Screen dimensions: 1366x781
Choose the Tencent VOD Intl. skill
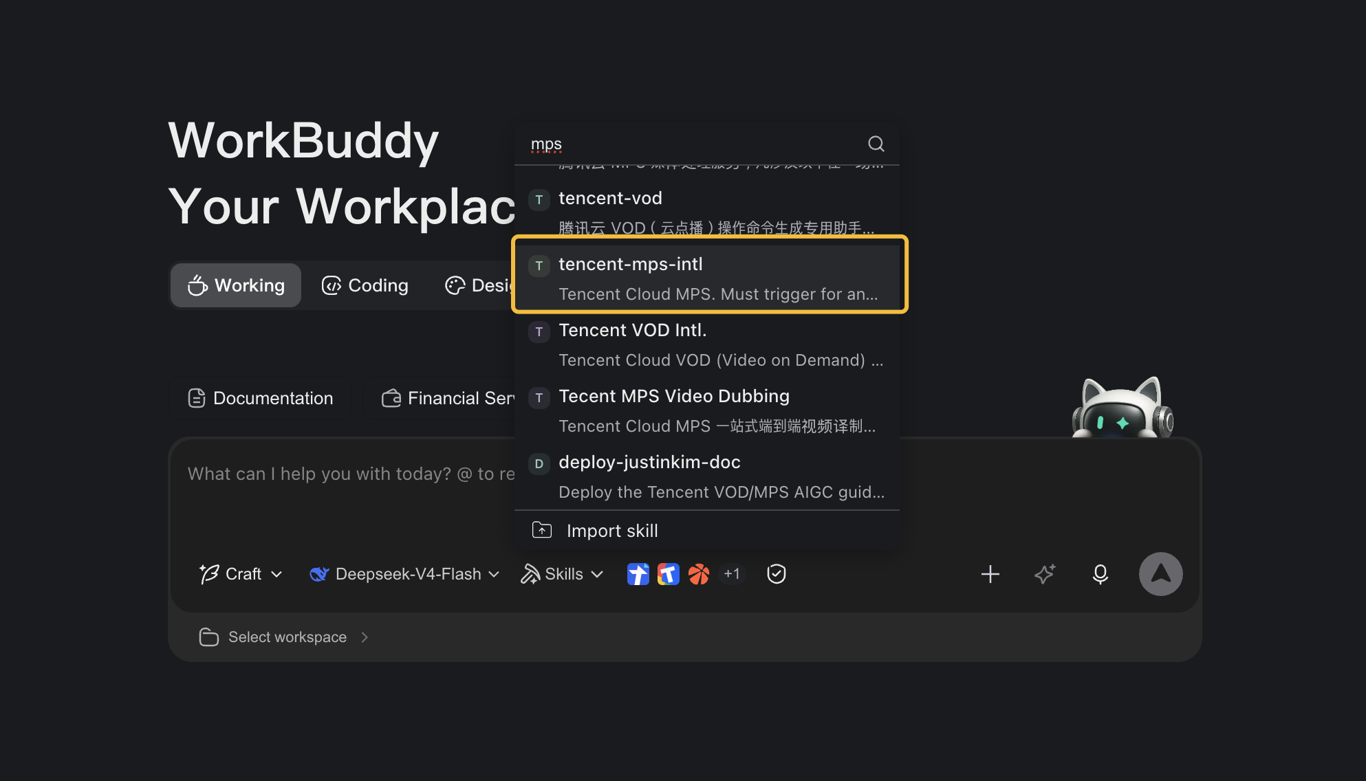coord(707,344)
